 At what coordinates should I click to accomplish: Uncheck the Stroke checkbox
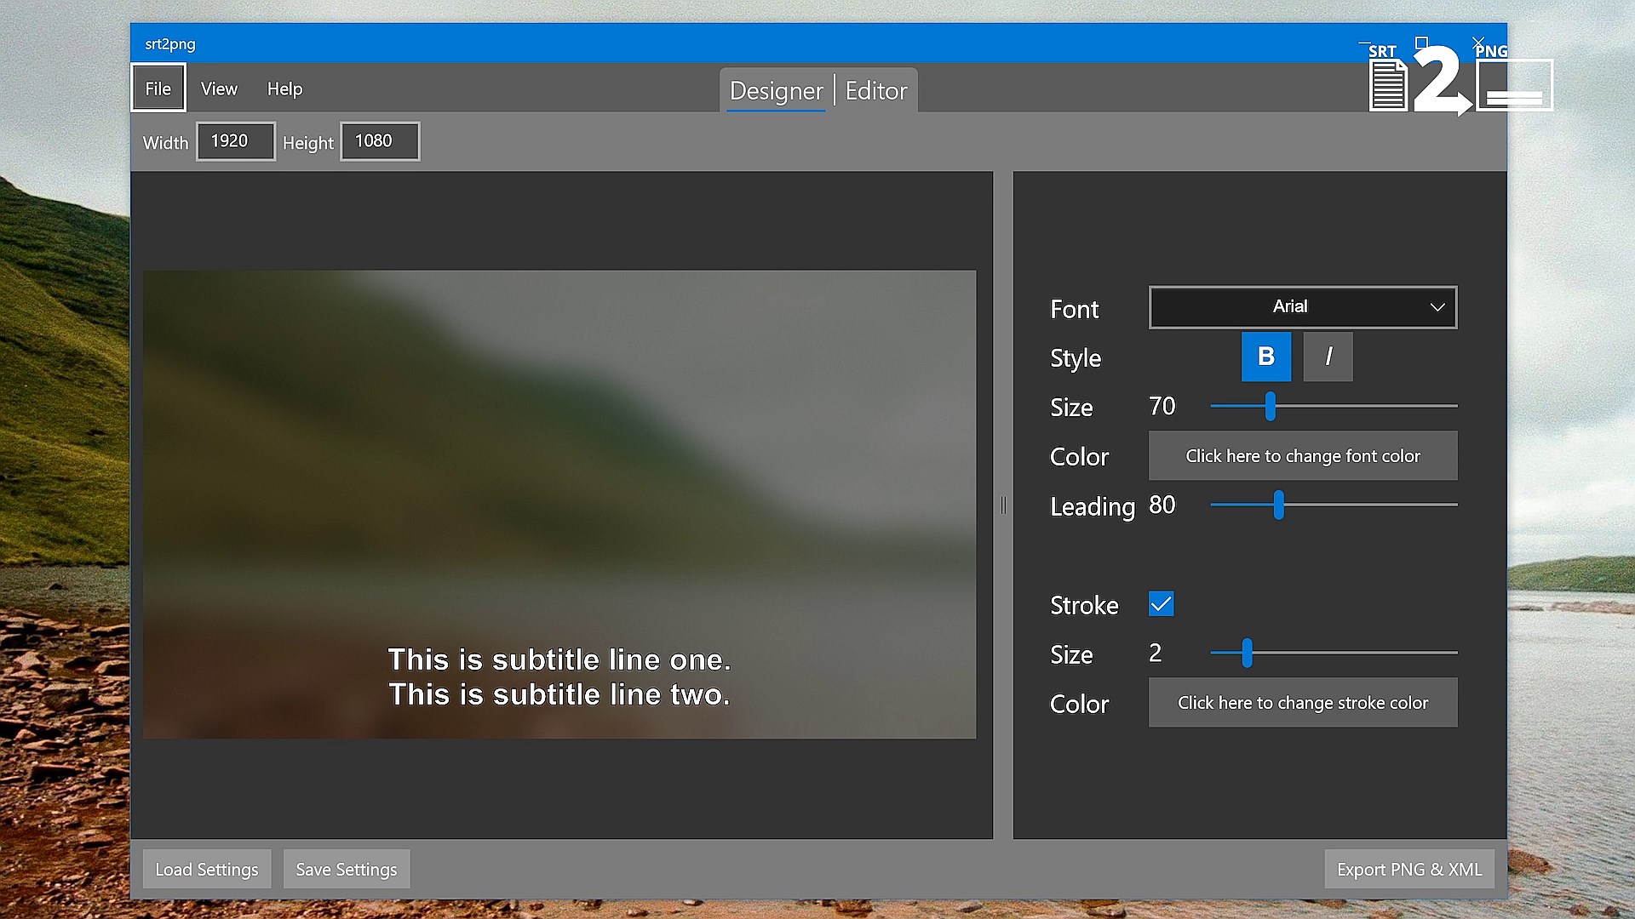[1161, 604]
